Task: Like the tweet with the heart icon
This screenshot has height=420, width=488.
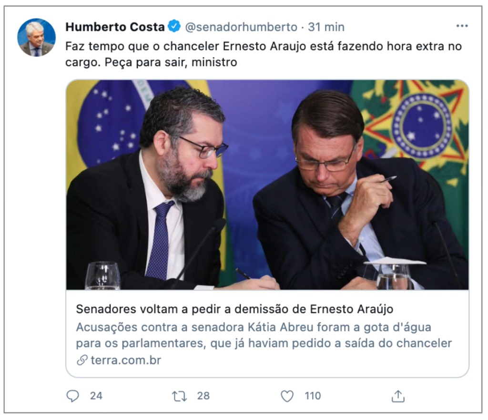Action: point(287,396)
